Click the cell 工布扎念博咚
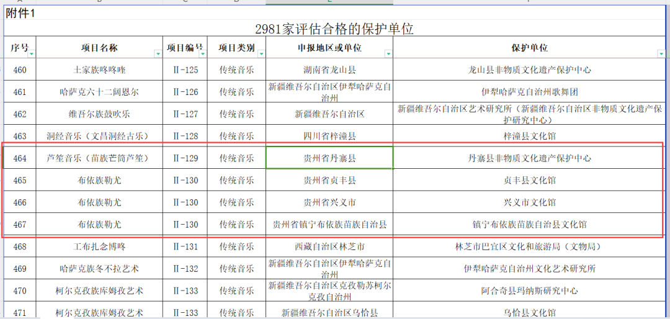The height and width of the screenshot is (319, 670). (99, 246)
